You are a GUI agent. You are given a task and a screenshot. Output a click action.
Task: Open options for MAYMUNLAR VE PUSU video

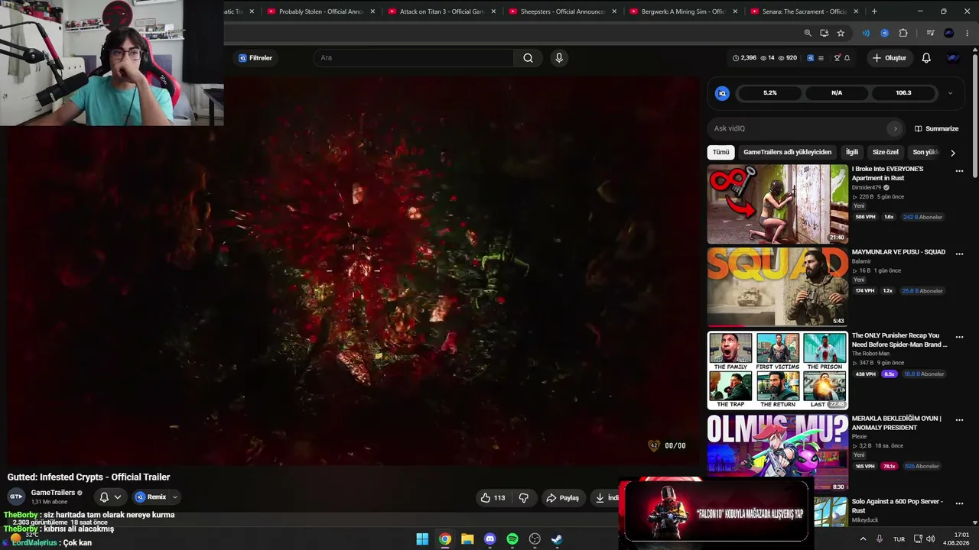point(959,254)
